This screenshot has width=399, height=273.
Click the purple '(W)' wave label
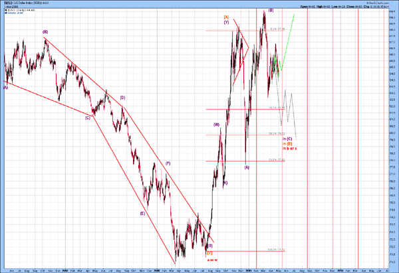216,125
